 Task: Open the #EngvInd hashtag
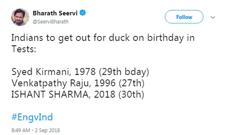[32, 117]
